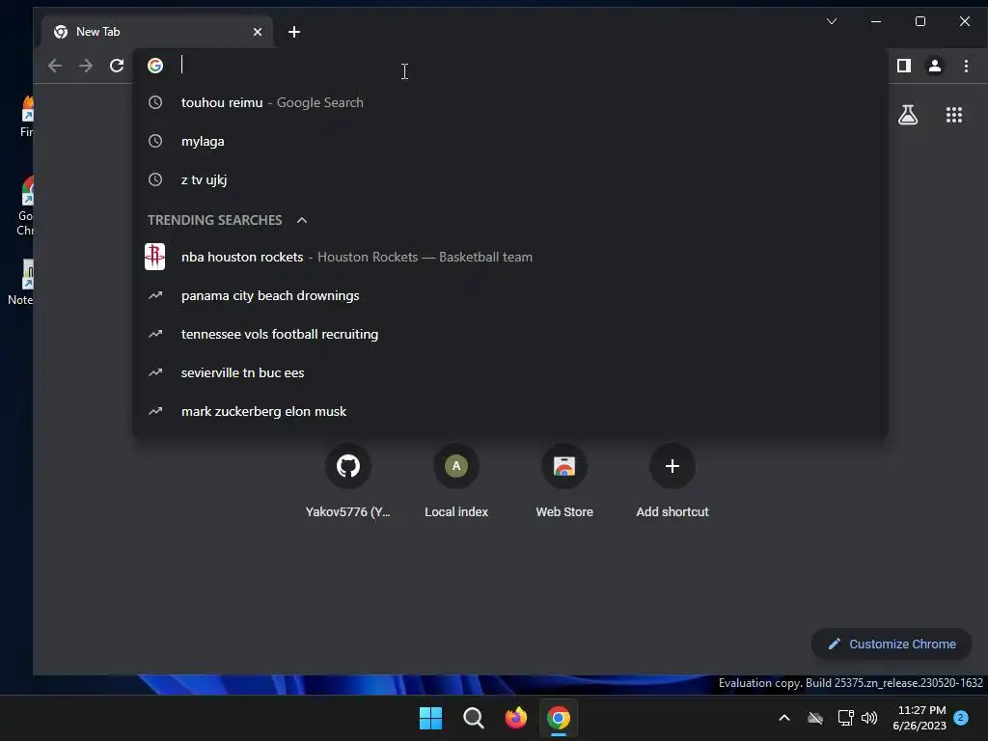Click the OneDrive cloud tray icon

[x=815, y=718]
